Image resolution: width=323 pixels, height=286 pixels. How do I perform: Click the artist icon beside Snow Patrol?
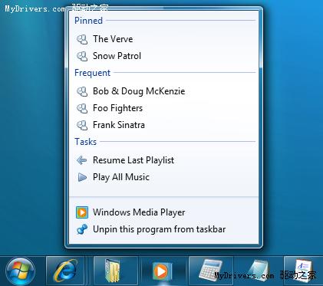82,56
